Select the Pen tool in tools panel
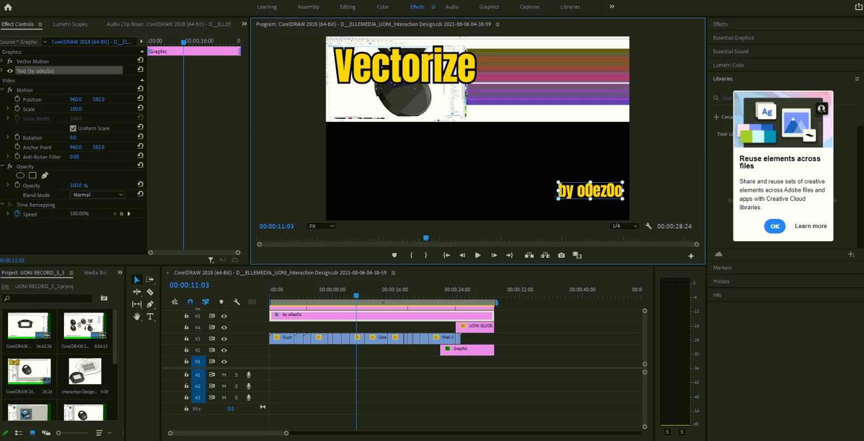The height and width of the screenshot is (441, 864). 150,304
